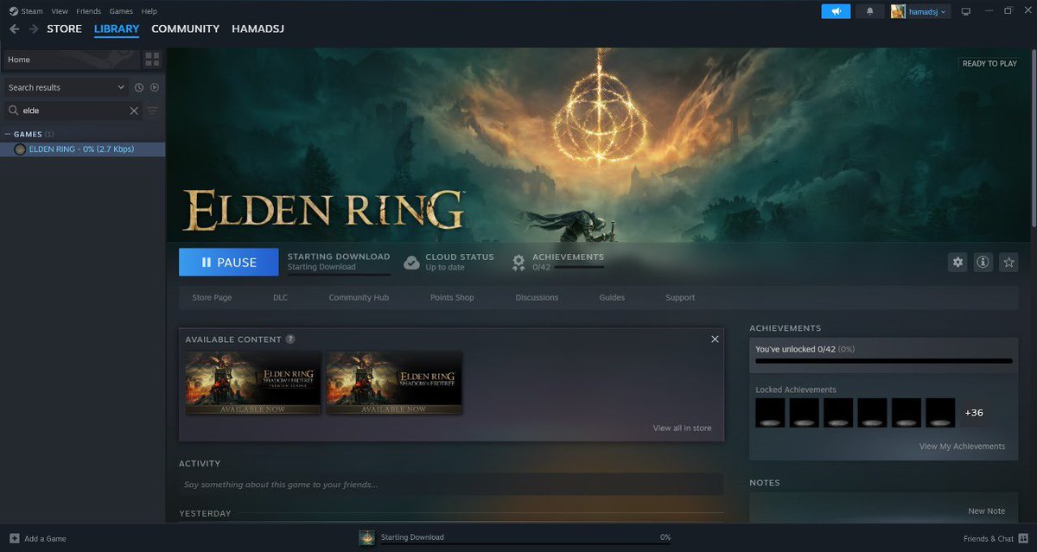Screen dimensions: 1037x552
Task: Switch to collections grid view icon
Action: (152, 60)
